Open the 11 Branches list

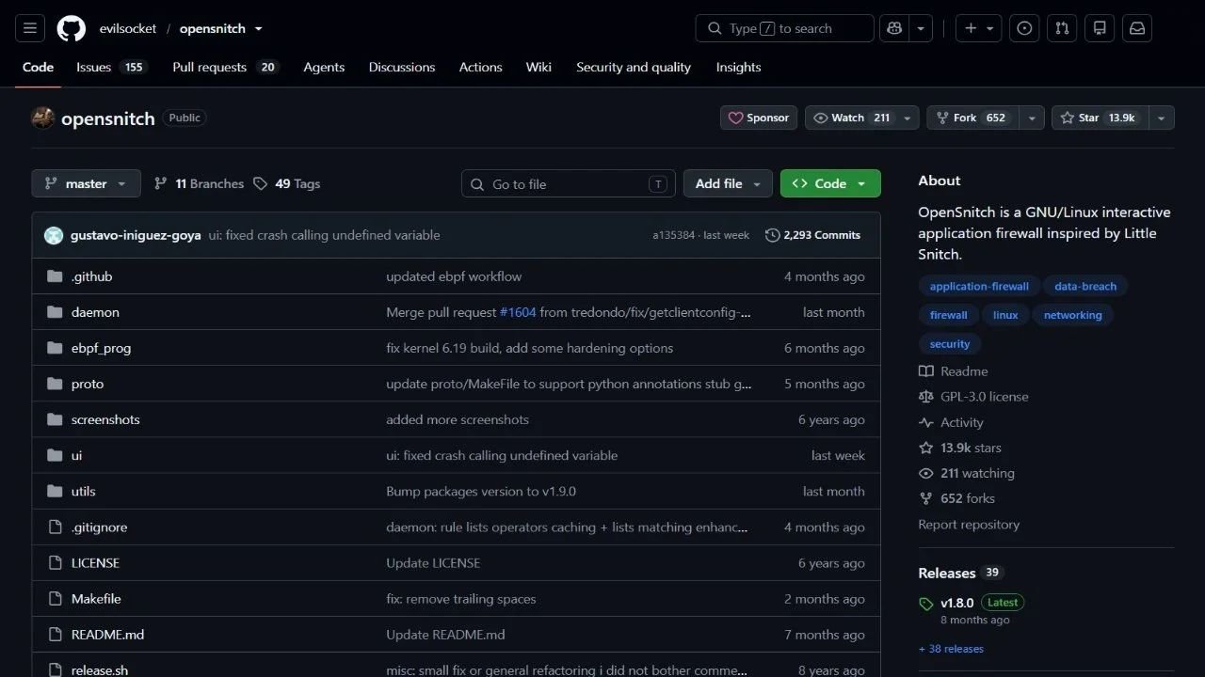pyautogui.click(x=199, y=183)
